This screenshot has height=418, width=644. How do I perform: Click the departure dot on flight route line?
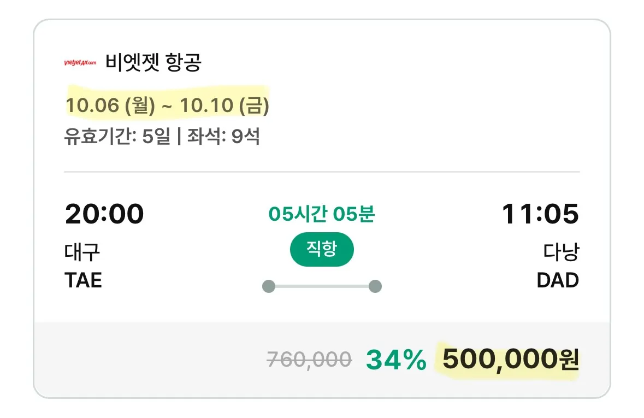268,286
